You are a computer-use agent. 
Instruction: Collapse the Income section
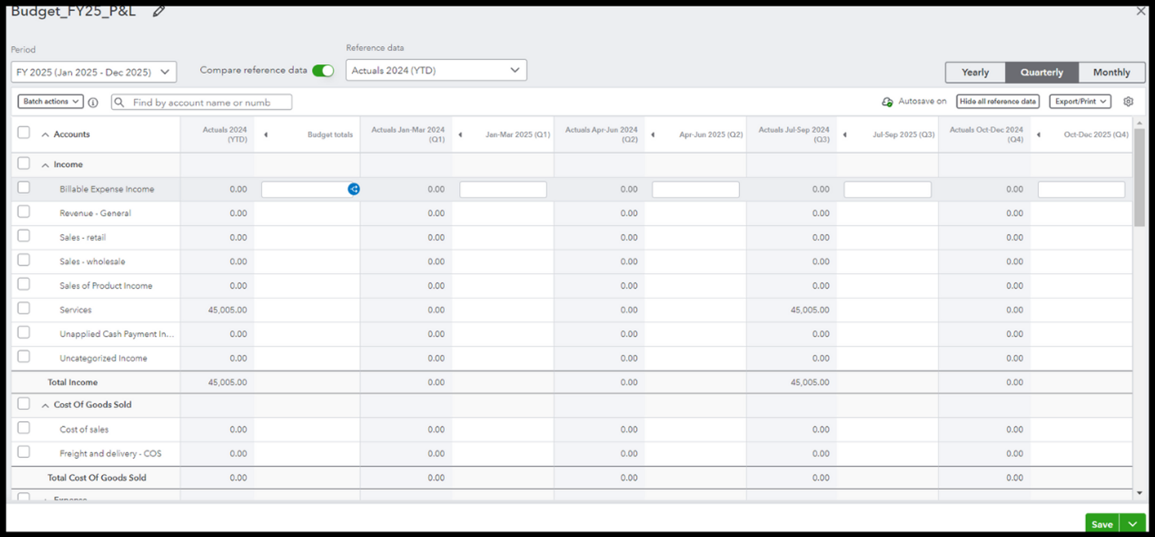[45, 165]
